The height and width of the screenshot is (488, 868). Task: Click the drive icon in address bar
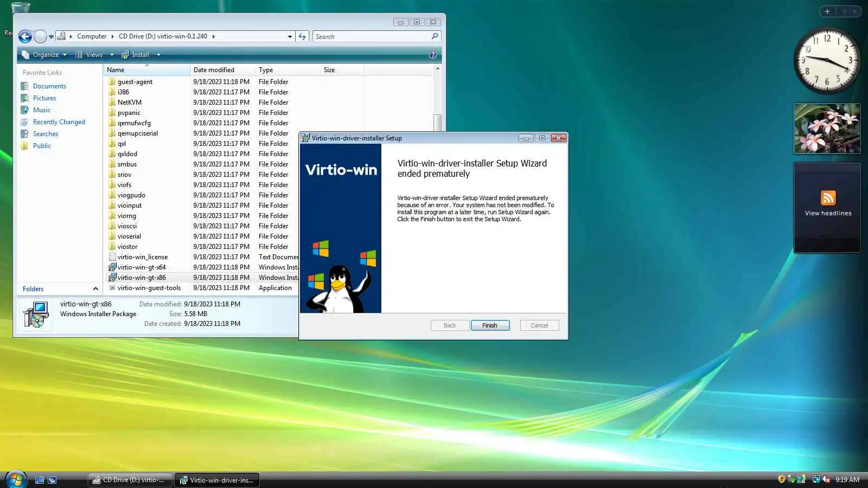62,36
